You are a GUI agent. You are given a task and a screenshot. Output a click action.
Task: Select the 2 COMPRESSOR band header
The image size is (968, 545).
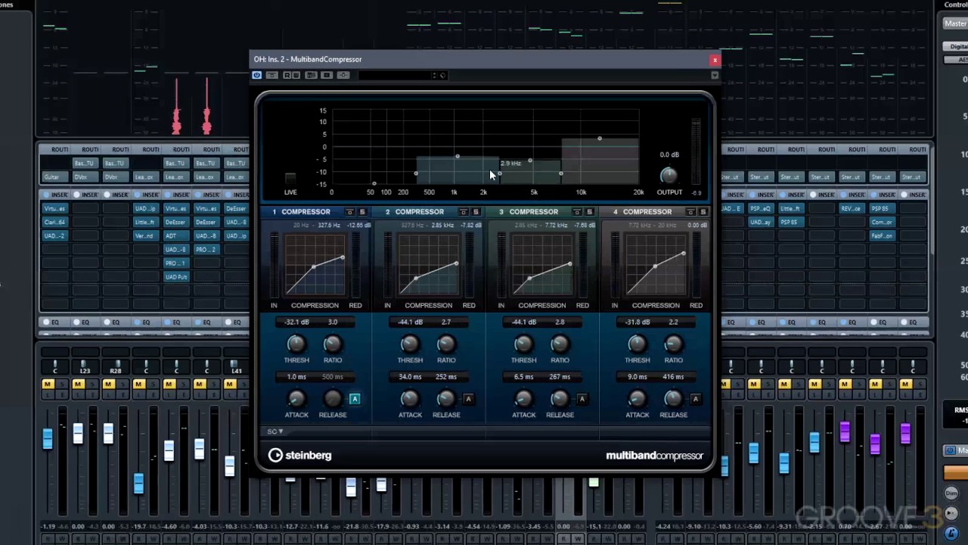(415, 212)
